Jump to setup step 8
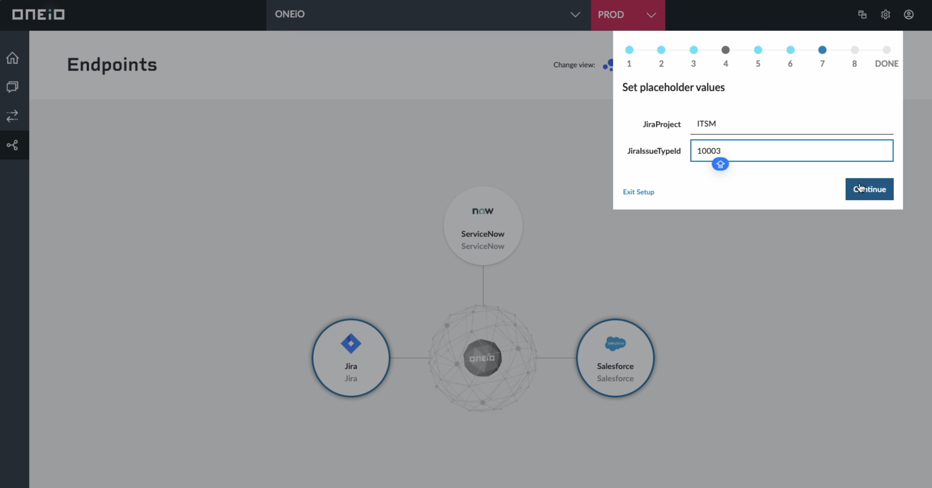 tap(855, 50)
